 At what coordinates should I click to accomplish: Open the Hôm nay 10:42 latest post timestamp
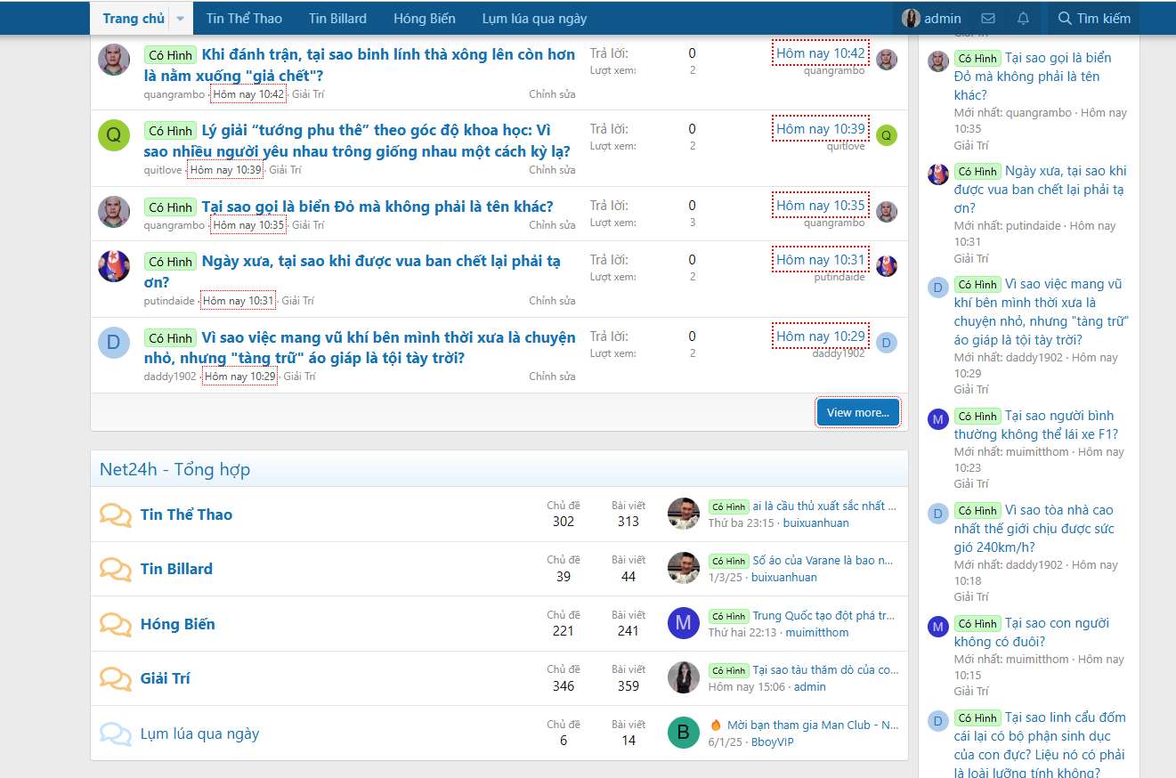coord(820,53)
